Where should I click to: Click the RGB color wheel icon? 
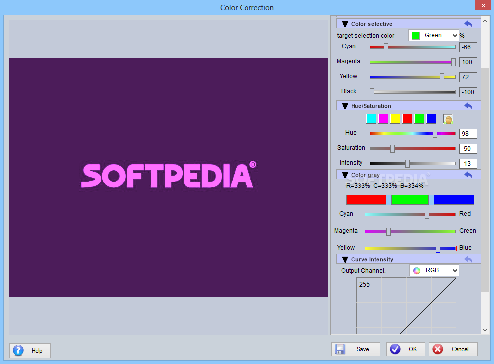417,270
